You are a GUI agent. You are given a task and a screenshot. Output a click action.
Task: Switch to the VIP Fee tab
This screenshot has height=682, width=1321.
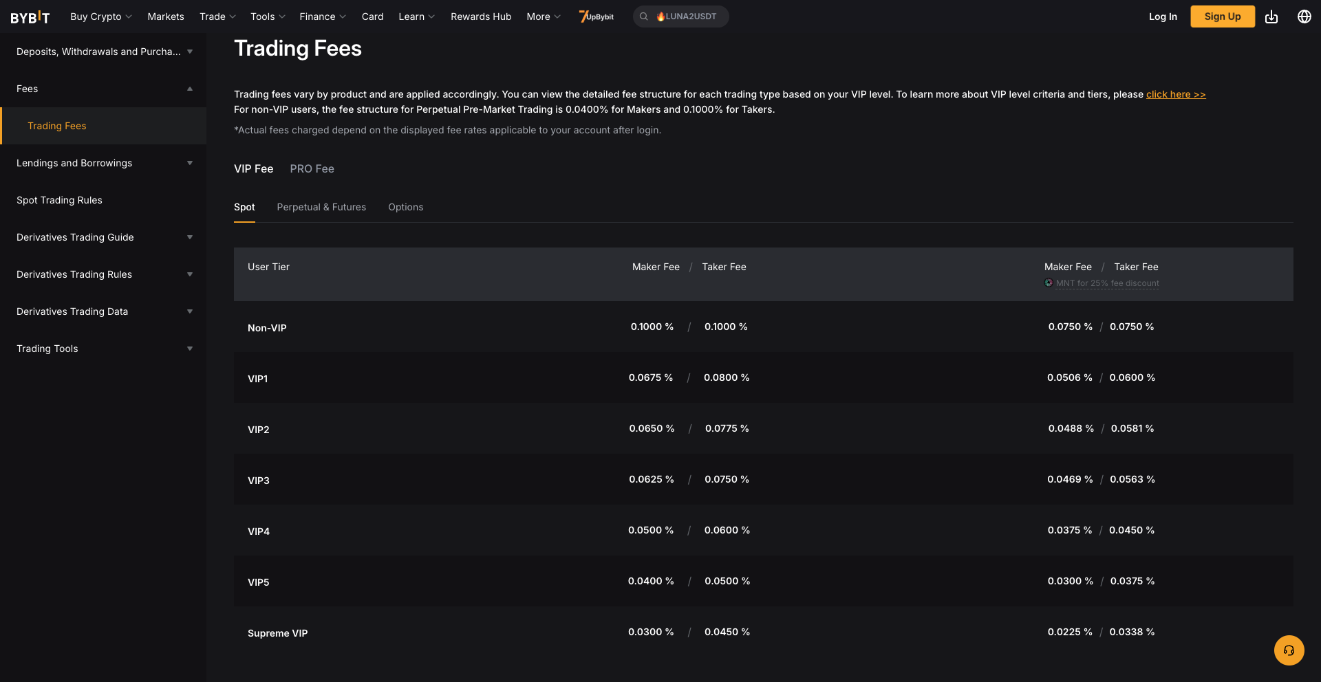[x=253, y=168]
